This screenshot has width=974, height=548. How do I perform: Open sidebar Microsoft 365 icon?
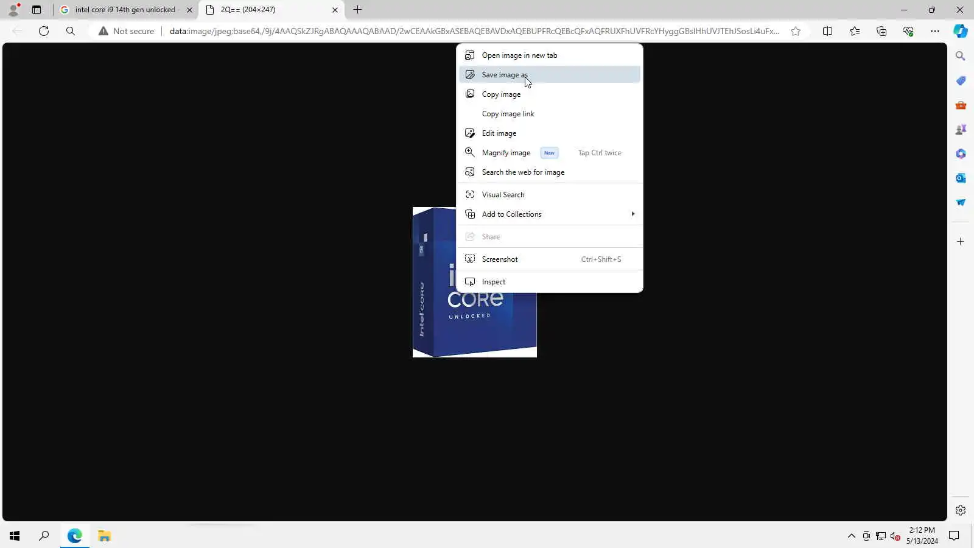click(961, 153)
